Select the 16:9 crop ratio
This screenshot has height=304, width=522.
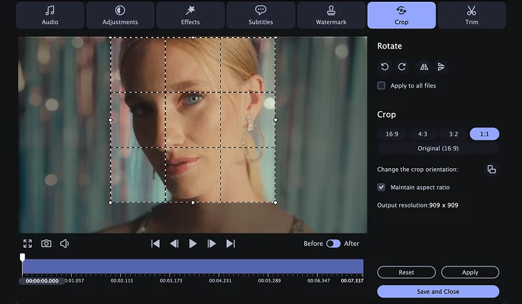click(x=391, y=134)
